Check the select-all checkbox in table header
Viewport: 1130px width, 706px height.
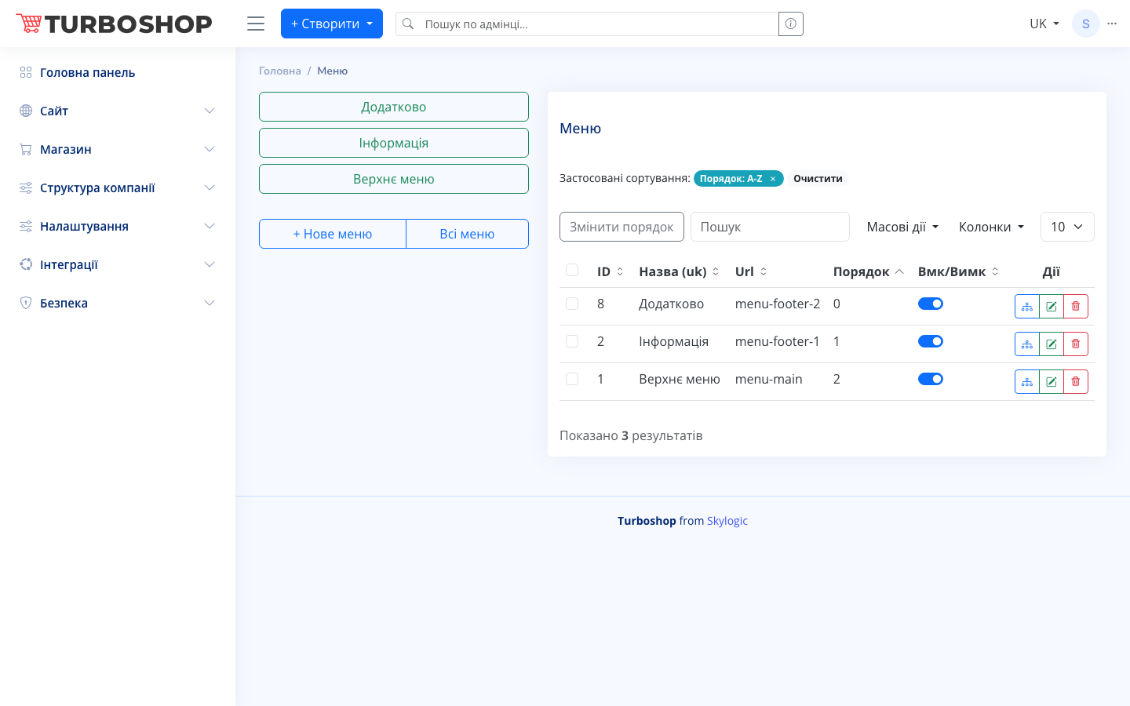tap(572, 270)
